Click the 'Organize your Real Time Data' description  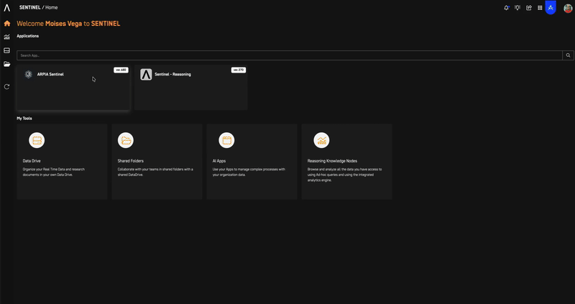tap(53, 172)
